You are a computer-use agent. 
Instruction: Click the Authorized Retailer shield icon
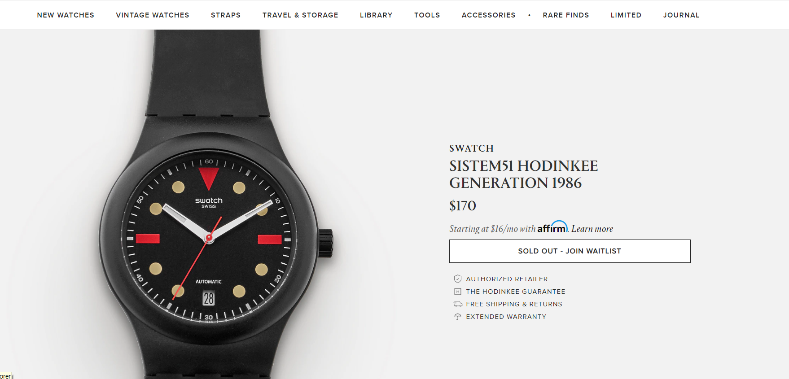point(457,279)
